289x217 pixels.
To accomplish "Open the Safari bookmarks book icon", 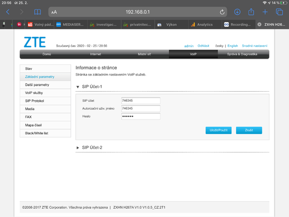I will click(x=38, y=12).
